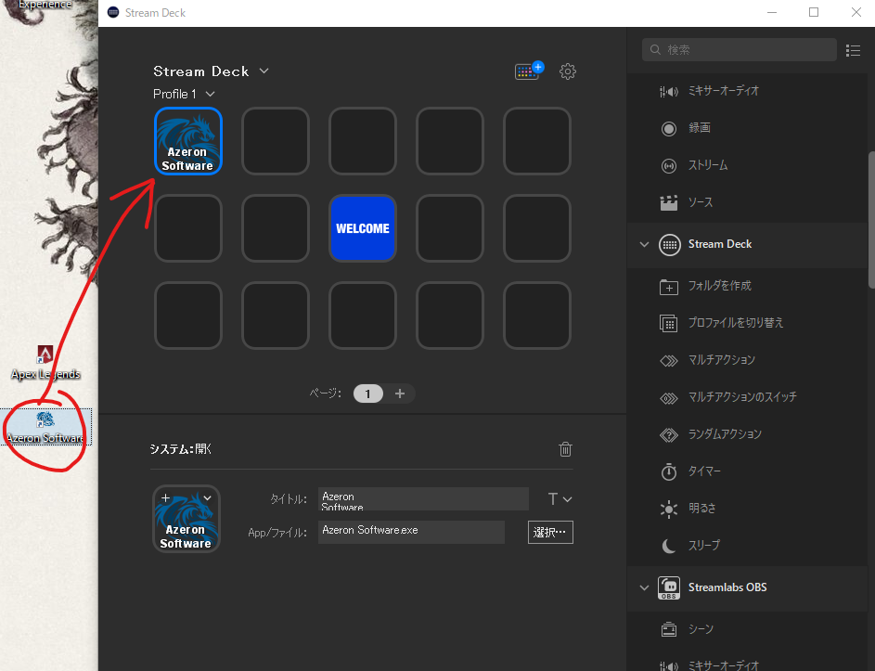Image resolution: width=875 pixels, height=671 pixels.
Task: Click the システム:開く action heading
Action: (180, 449)
